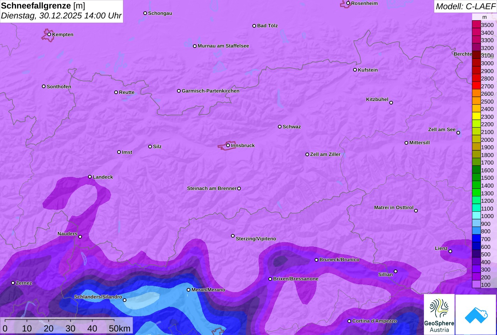497x335 pixels.
Task: Click the Kufstein location dot
Action: (x=355, y=70)
